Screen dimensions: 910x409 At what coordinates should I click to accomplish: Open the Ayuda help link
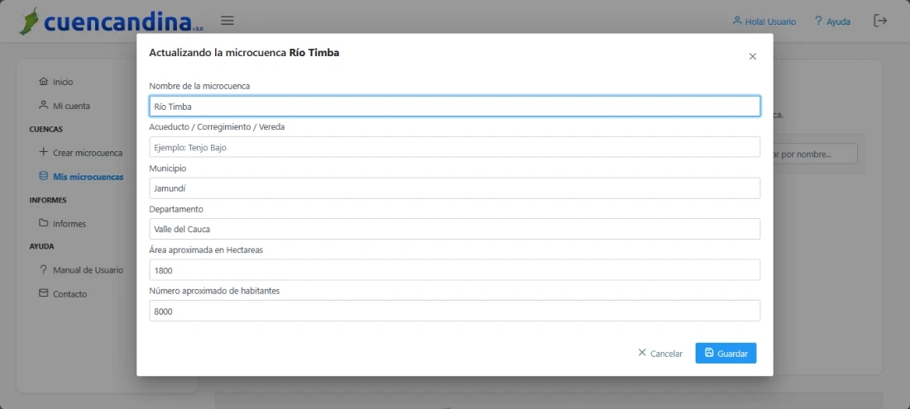tap(832, 21)
